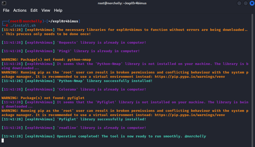
Task: Open pip venv link after Pyfiglet warning
Action: 190,115
